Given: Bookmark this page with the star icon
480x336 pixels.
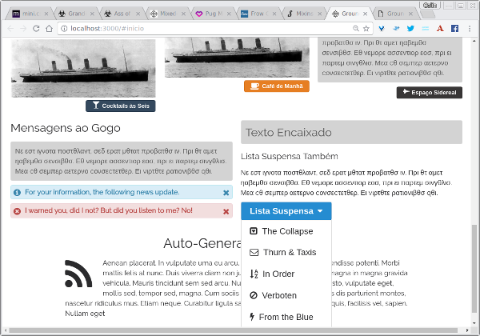Looking at the screenshot, I should (366, 29).
